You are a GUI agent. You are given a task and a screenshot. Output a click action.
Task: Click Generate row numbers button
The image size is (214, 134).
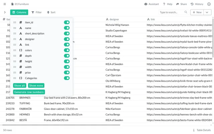pos(29,92)
